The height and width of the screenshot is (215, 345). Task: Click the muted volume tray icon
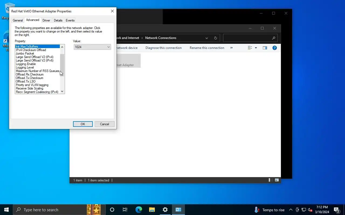click(x=310, y=210)
